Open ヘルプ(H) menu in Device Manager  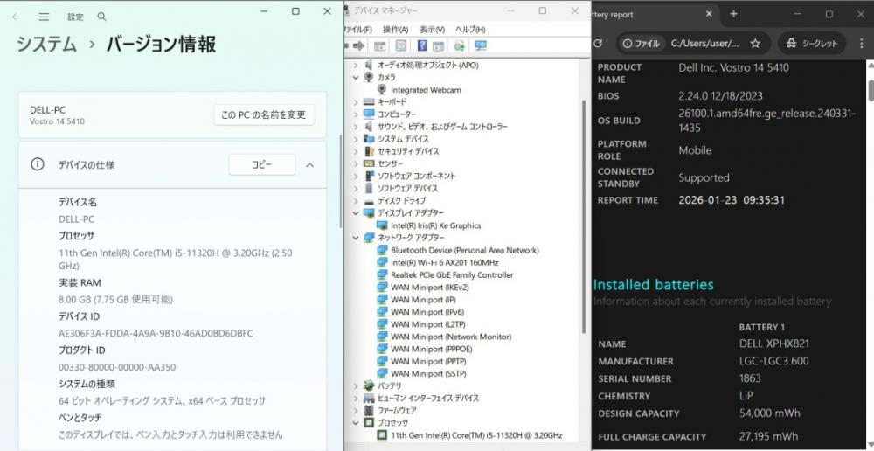[470, 30]
